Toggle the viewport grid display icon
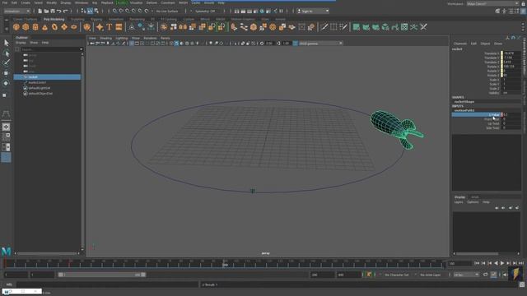This screenshot has height=296, width=527. point(132,44)
